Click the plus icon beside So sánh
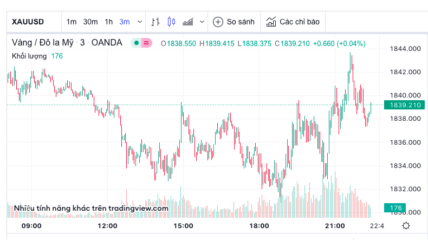428x240 pixels. click(218, 22)
